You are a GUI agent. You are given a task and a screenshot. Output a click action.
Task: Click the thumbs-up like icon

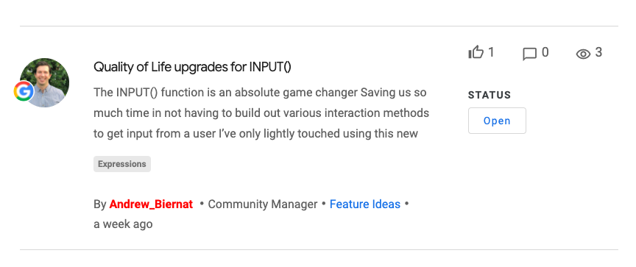[476, 53]
